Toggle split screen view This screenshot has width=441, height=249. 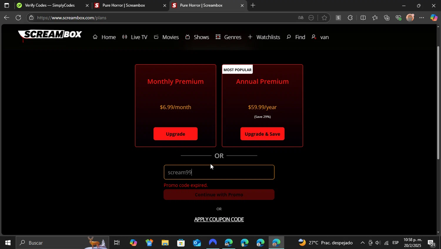[x=363, y=18]
